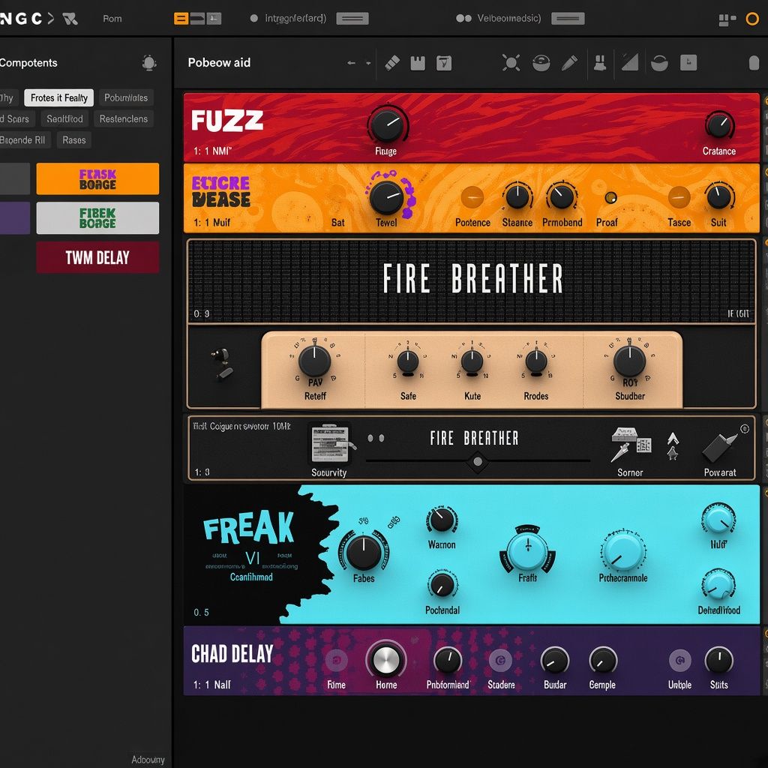This screenshot has height=768, width=768.
Task: Open the Rom menu item
Action: point(112,19)
